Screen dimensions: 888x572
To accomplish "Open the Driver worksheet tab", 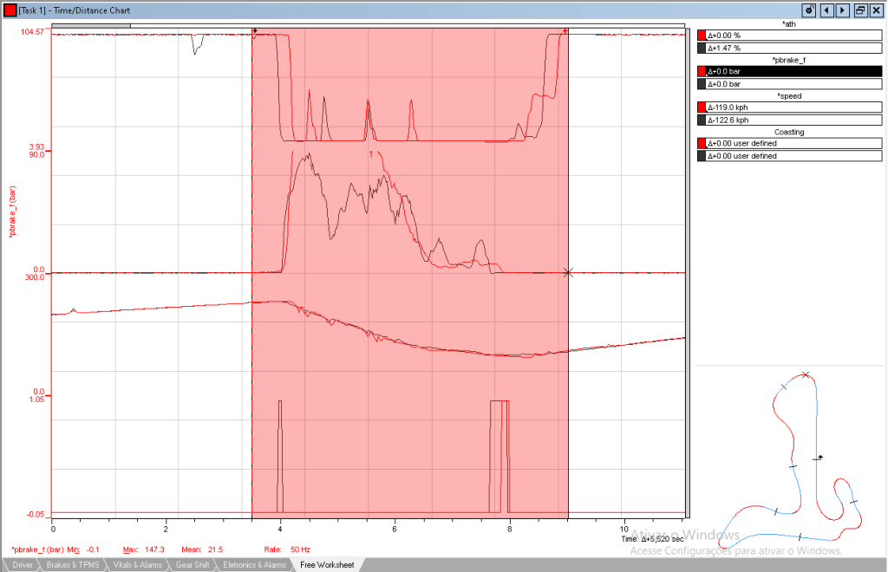I will (x=23, y=565).
